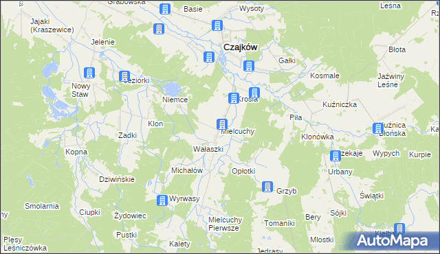Viewport: 440px width, 254px height.
Task: Open the building marker above Nowy Staw
Action: pos(89,73)
